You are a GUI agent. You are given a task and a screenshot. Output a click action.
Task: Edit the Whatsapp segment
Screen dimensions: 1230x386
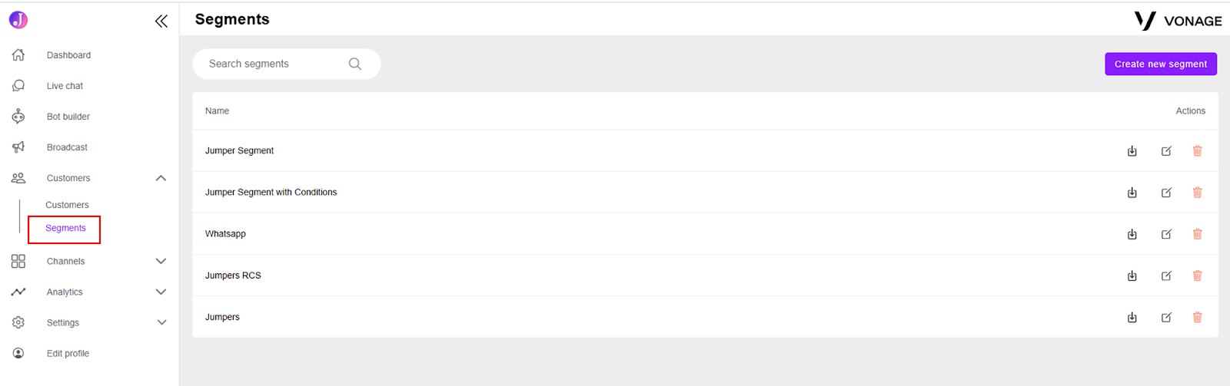pos(1166,234)
